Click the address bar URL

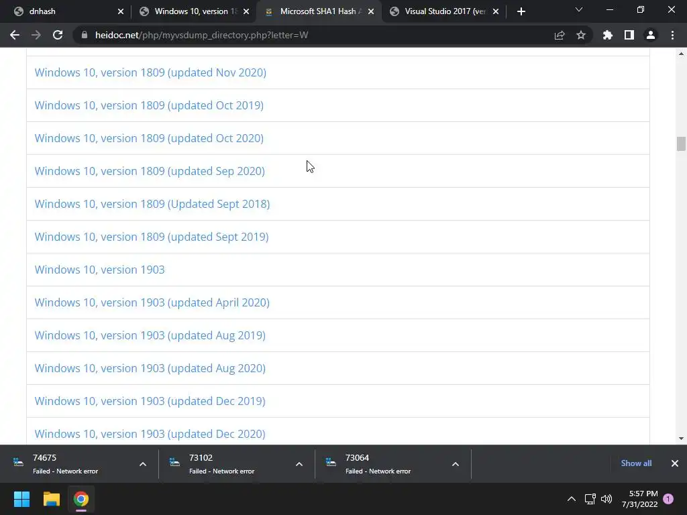pos(201,35)
